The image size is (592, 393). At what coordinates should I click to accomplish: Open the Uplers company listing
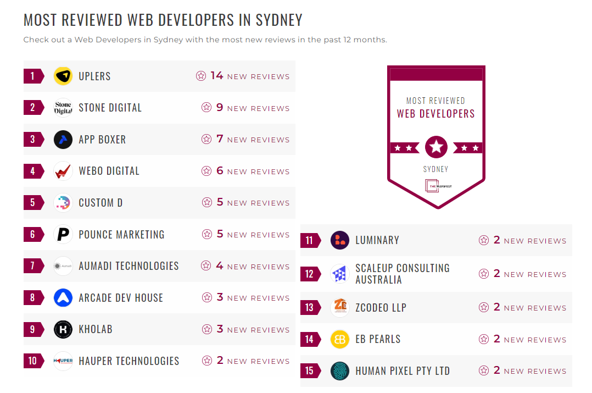pyautogui.click(x=94, y=76)
